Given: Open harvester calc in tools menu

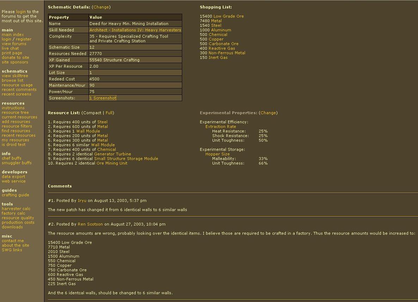Looking at the screenshot, I should [16, 209].
